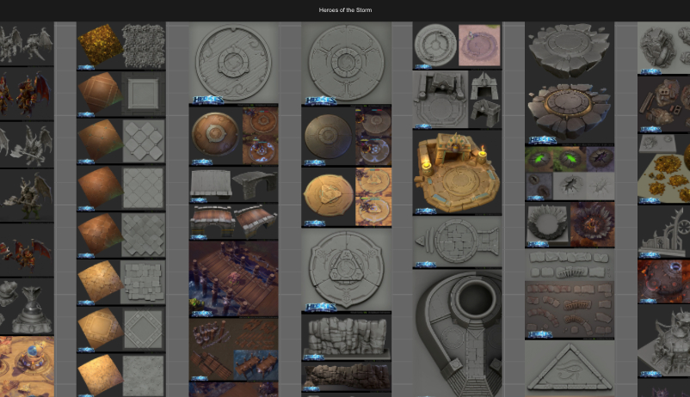
Task: Open the wooden dock pieces assortment thumbnail
Action: (234, 350)
